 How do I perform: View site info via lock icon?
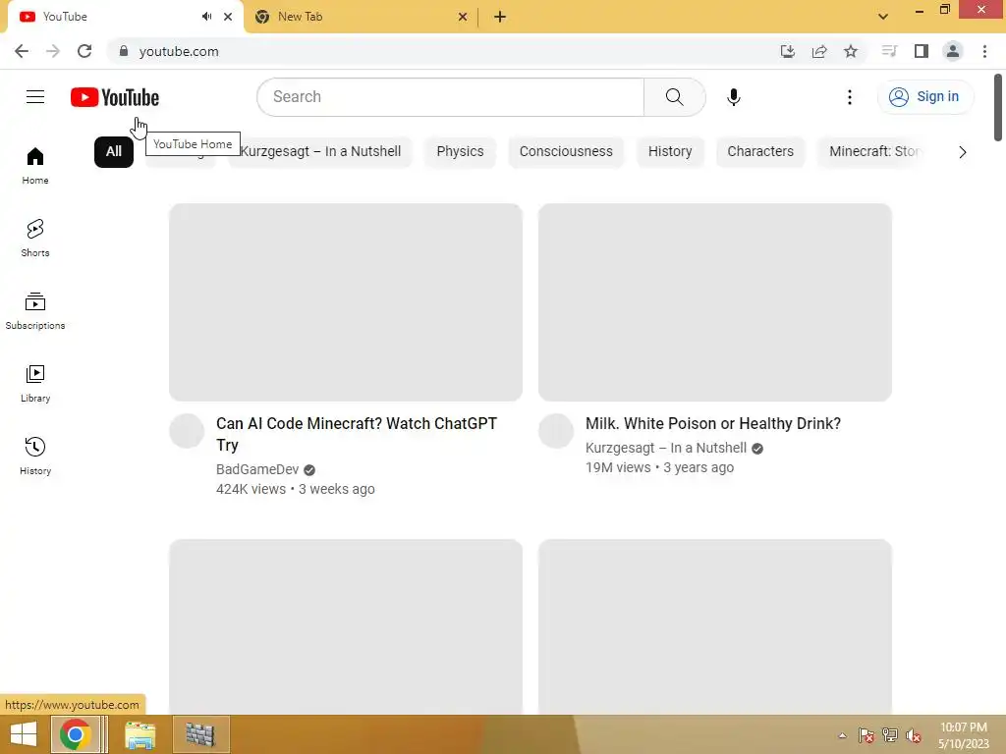click(x=124, y=51)
